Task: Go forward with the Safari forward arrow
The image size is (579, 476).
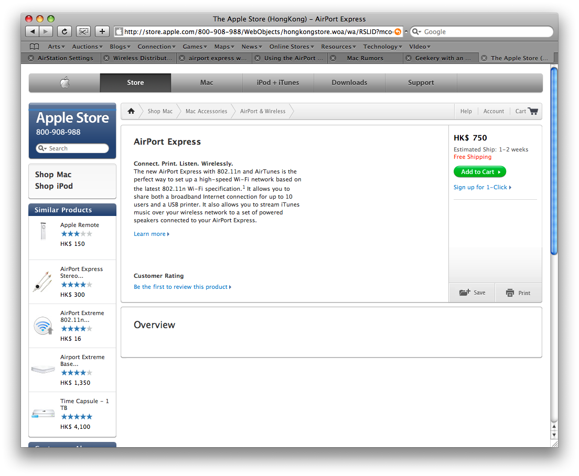Action: coord(46,32)
